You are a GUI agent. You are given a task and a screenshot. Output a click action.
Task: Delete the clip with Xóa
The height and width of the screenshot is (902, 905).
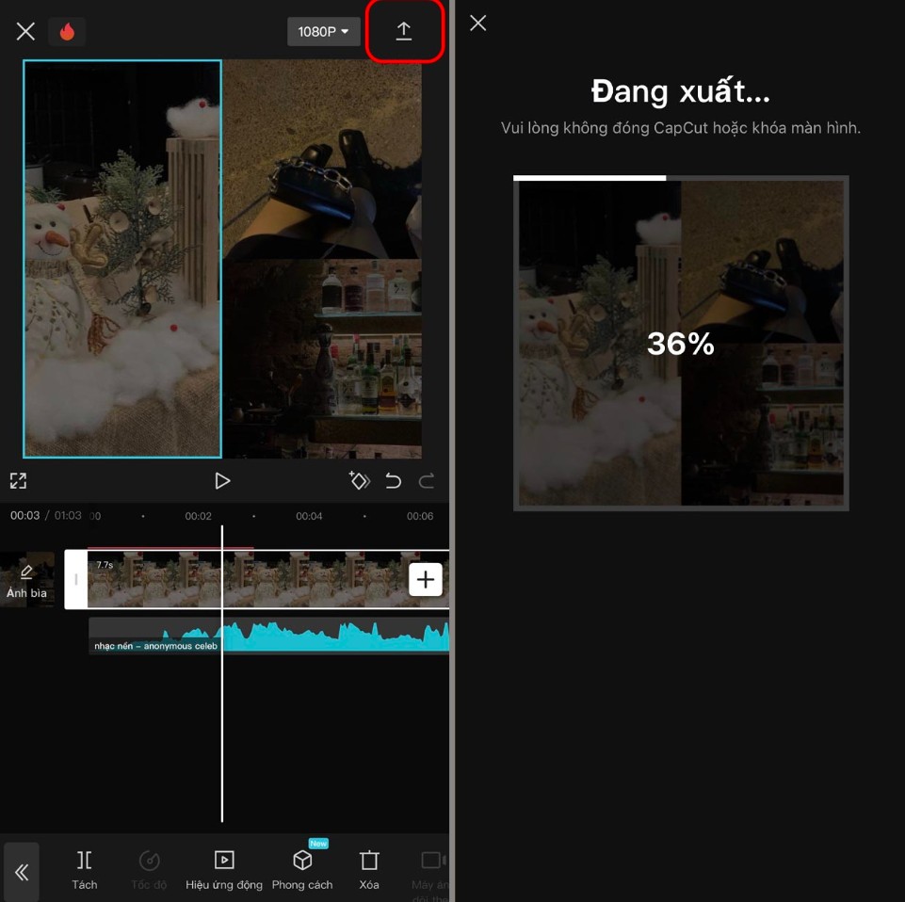click(x=369, y=870)
